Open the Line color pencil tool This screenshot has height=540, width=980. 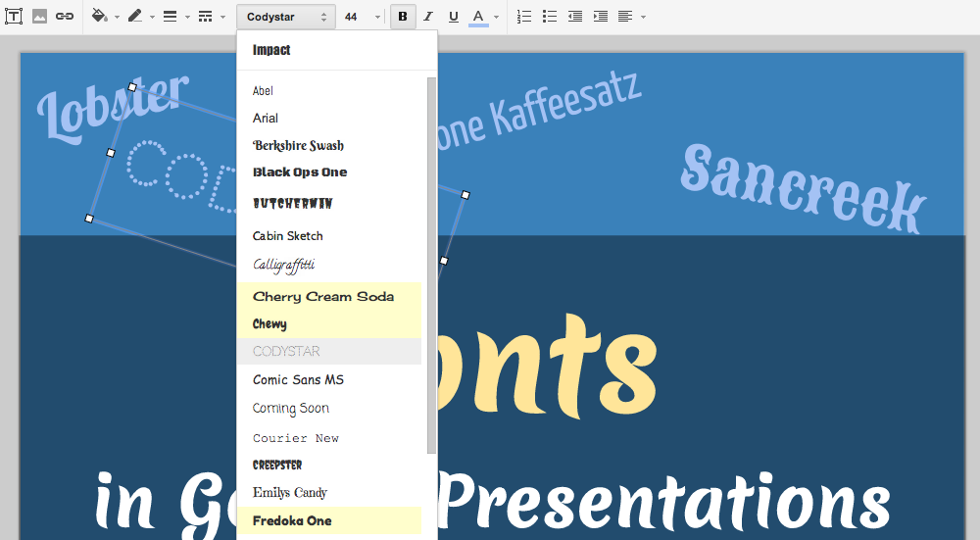135,16
